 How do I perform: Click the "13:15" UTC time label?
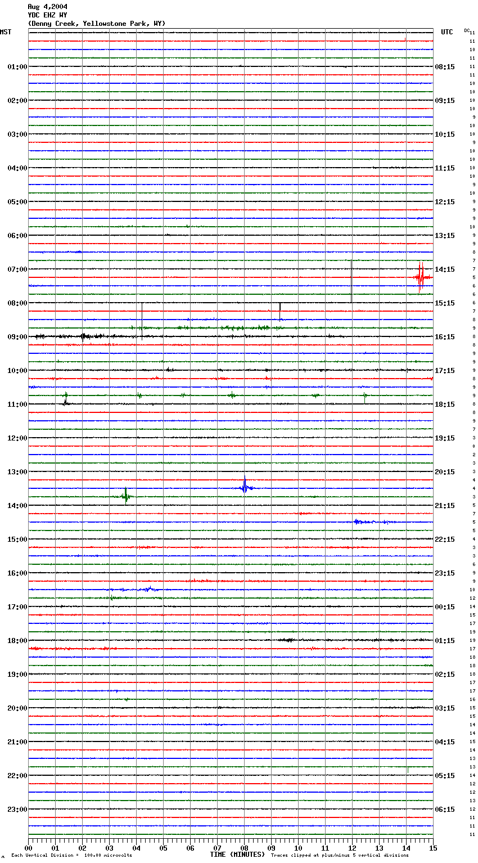point(445,236)
